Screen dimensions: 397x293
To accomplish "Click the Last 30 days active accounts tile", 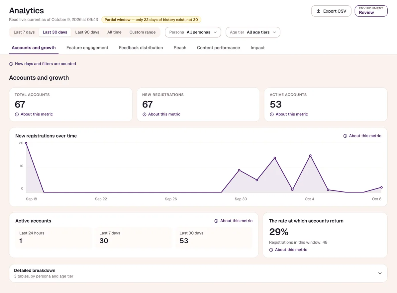I will click(x=214, y=237).
